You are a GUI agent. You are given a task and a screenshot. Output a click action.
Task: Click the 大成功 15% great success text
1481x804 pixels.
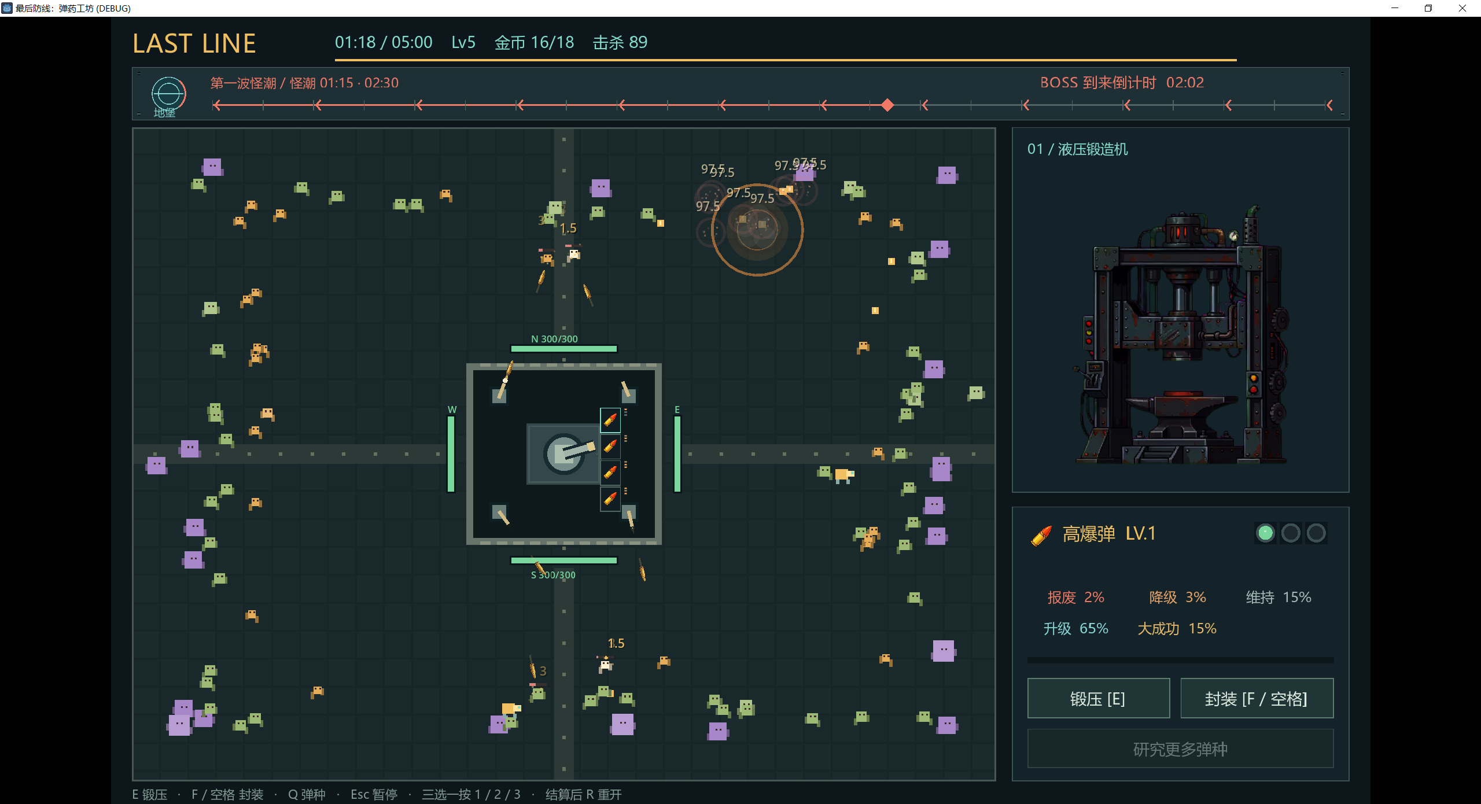point(1177,629)
